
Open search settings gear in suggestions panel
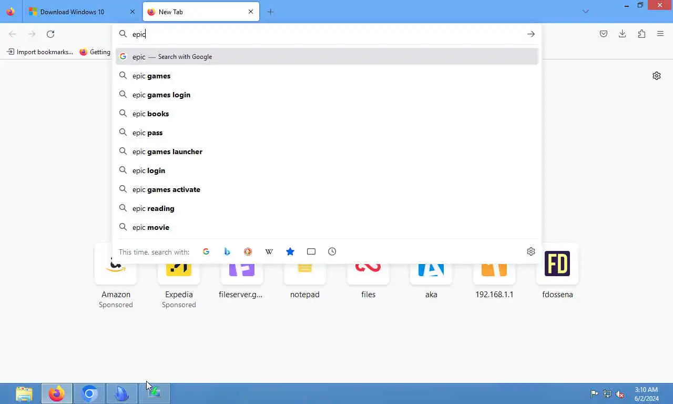[x=531, y=251]
